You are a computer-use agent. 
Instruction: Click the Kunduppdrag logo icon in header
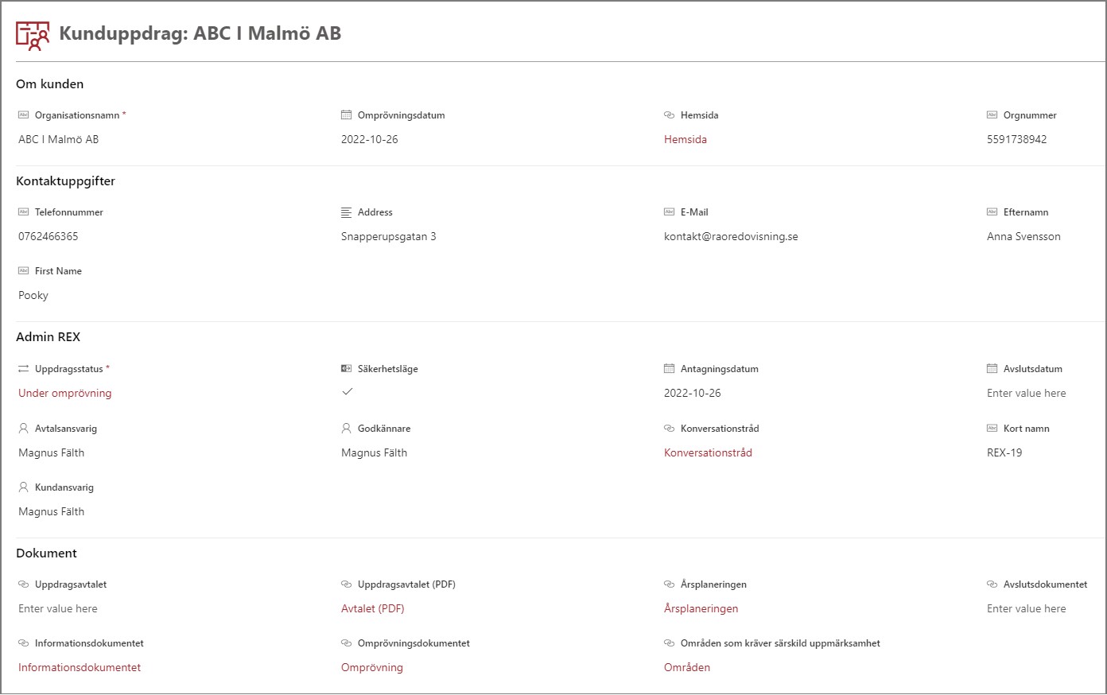pyautogui.click(x=33, y=35)
